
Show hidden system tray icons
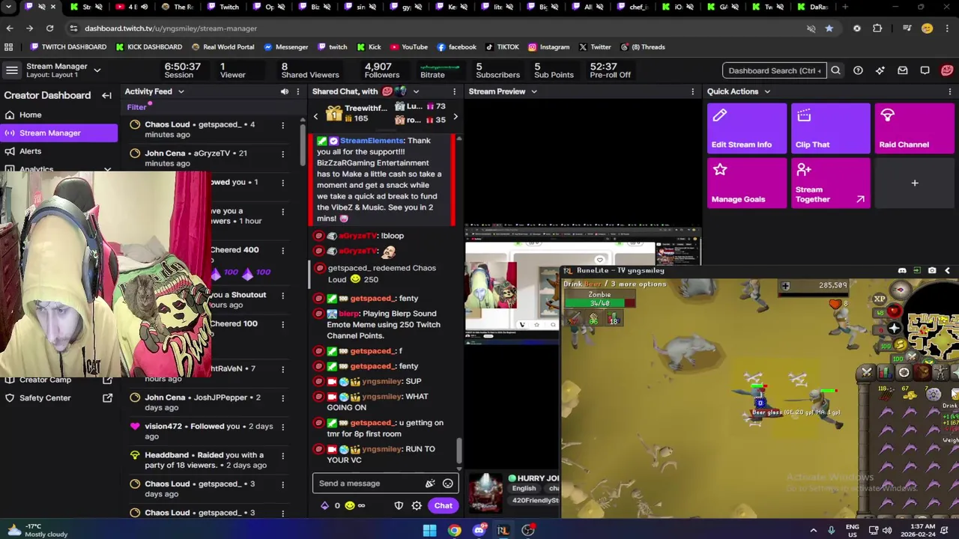click(x=814, y=530)
